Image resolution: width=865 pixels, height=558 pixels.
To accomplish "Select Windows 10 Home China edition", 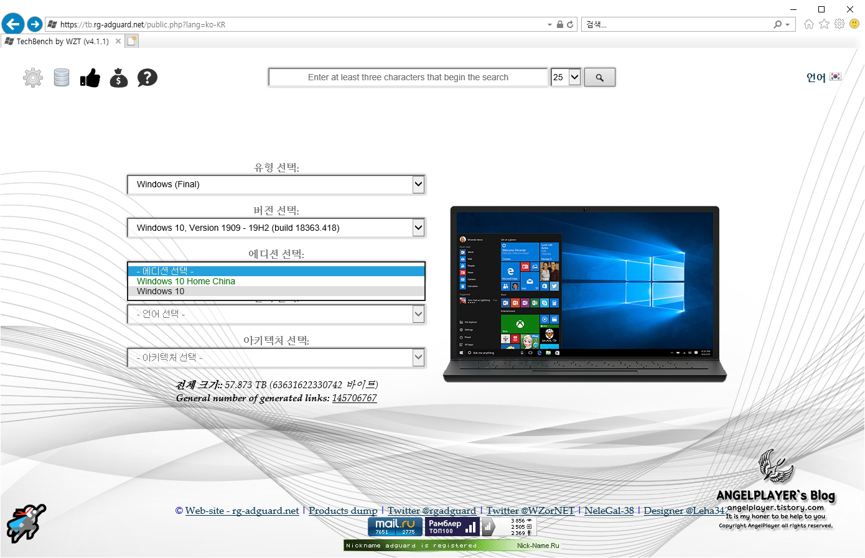I will (x=276, y=281).
